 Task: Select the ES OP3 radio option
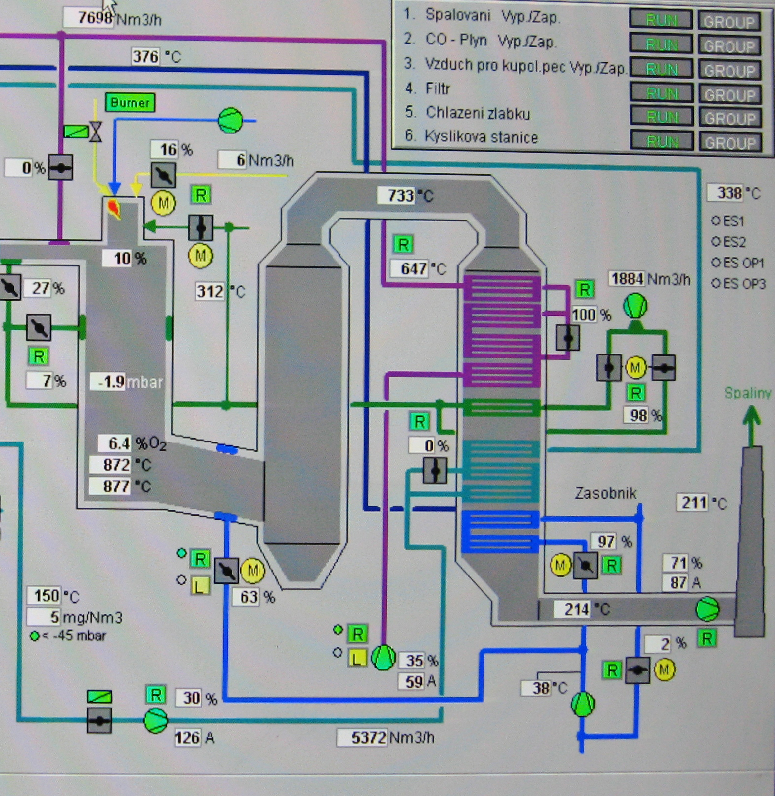tap(716, 284)
